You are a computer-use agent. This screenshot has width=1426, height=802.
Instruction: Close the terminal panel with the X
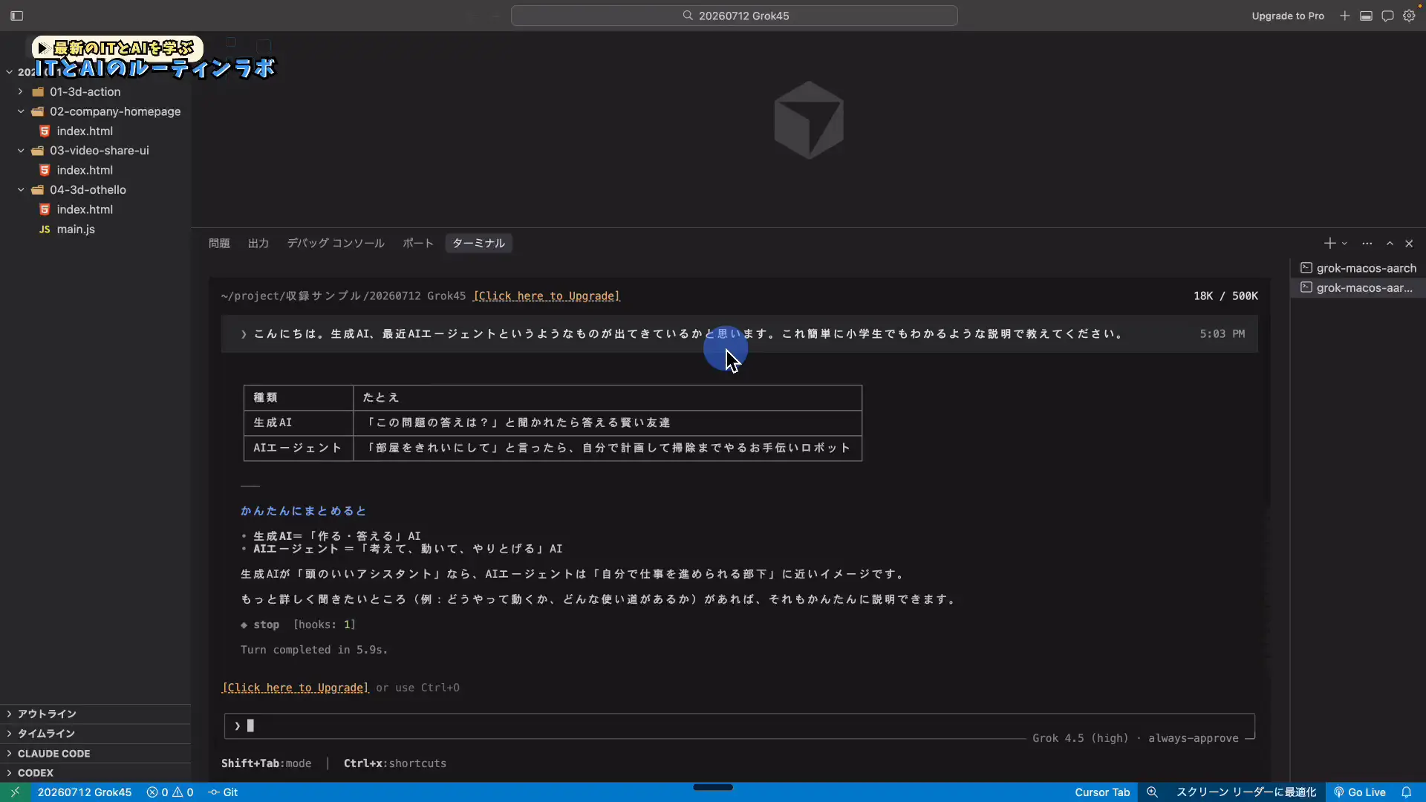(1409, 244)
